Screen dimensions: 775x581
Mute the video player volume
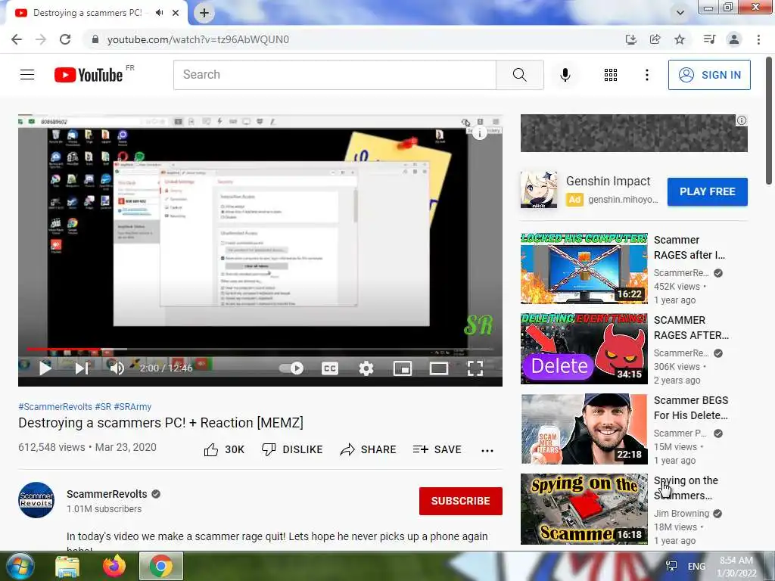[117, 368]
